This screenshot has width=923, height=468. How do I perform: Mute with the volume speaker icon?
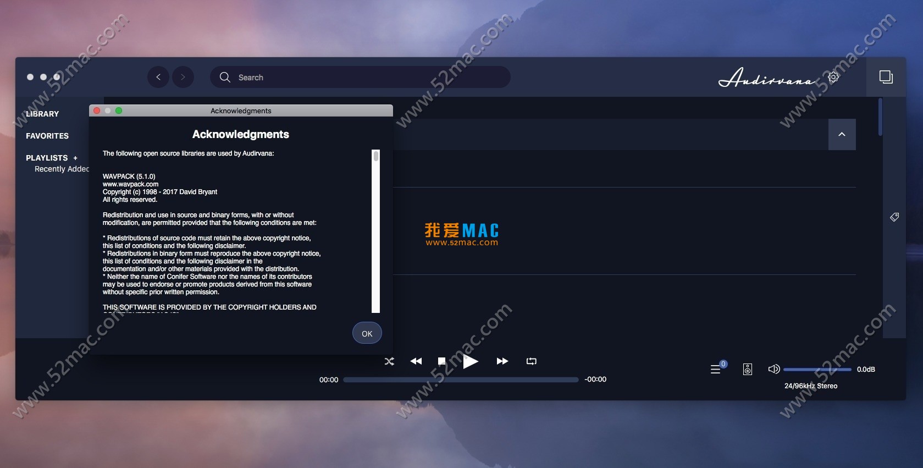coord(774,369)
